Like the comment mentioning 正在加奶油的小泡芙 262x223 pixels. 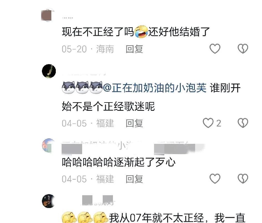coord(208,123)
